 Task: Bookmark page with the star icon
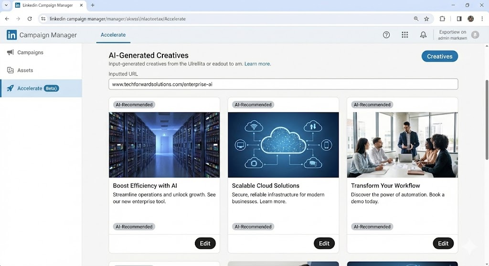tap(426, 19)
